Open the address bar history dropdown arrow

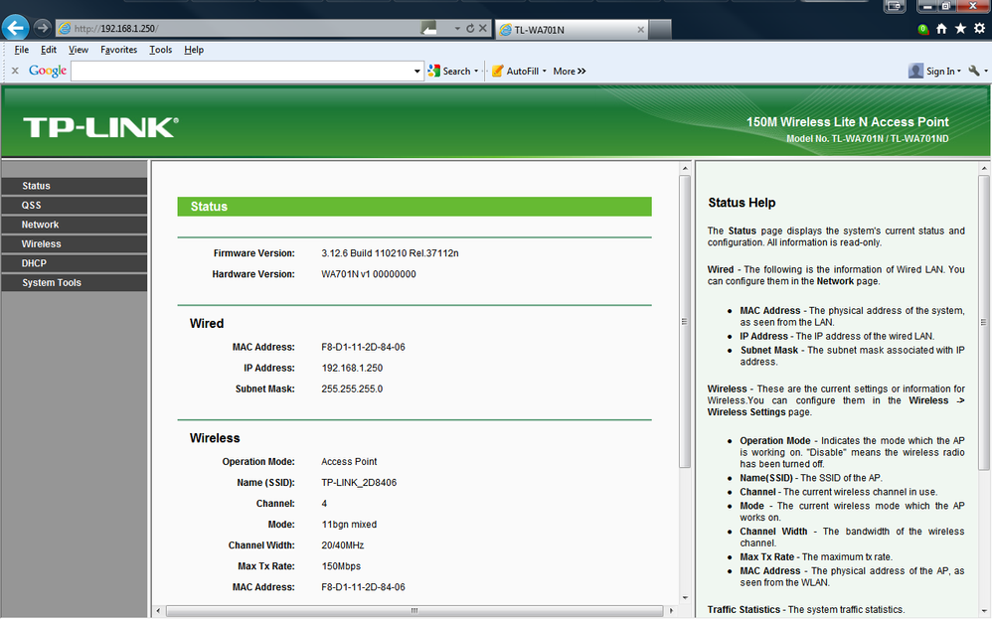point(457,29)
